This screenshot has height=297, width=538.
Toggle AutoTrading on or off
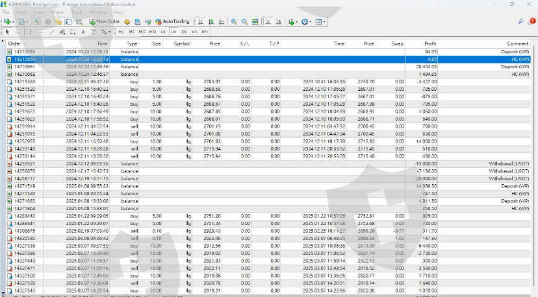click(x=172, y=21)
